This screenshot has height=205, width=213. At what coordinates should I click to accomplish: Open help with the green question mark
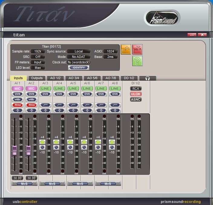click(x=137, y=61)
